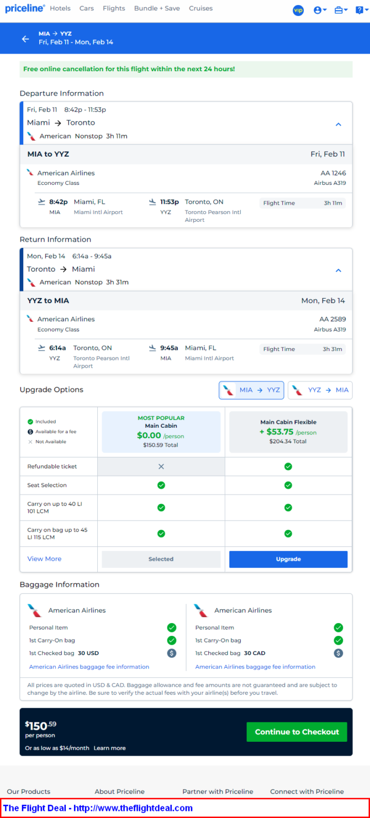Click takeoff plane icon beside 6:14a
The height and width of the screenshot is (818, 370).
(x=41, y=348)
